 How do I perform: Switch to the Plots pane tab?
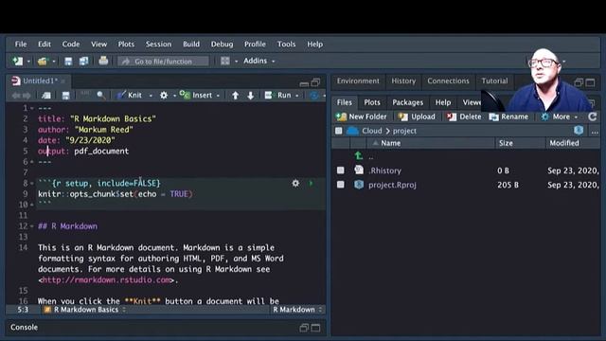point(372,102)
